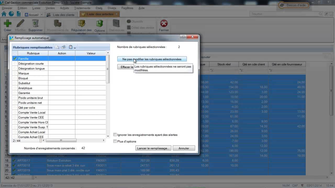Click filter funnel under Stock réel column
This screenshot has width=335, height=188.
click(x=212, y=70)
